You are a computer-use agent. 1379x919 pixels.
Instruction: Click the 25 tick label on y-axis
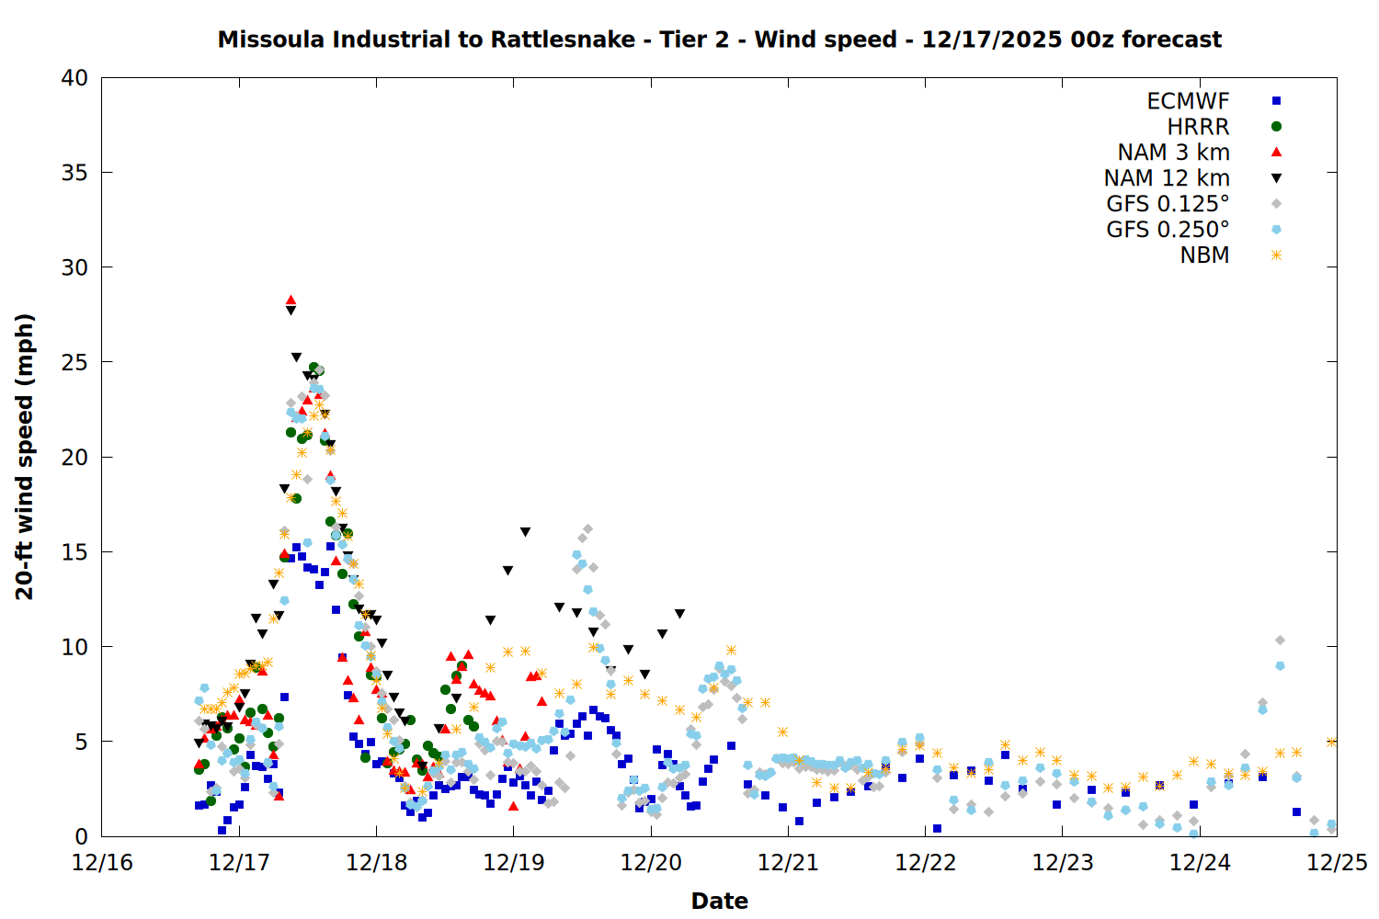click(x=74, y=363)
